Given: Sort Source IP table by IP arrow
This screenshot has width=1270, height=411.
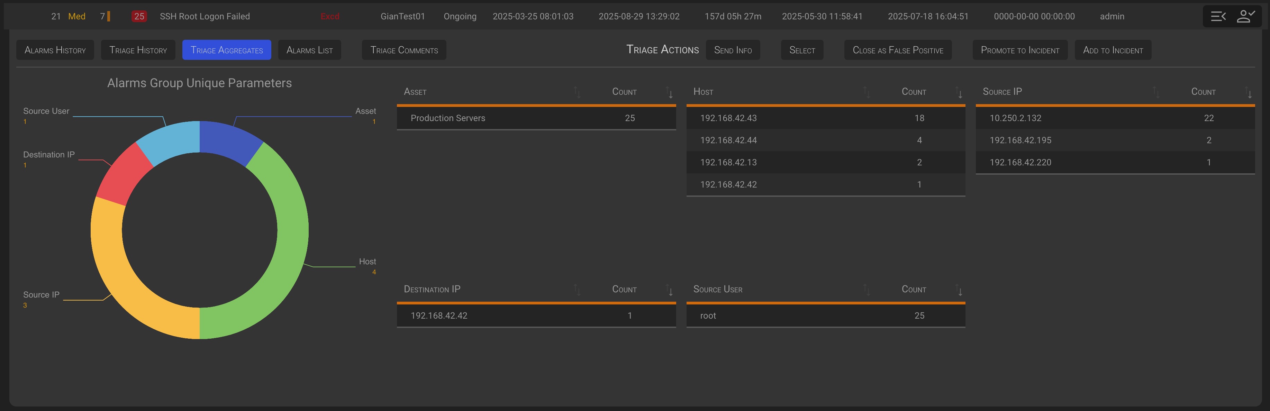Looking at the screenshot, I should [1155, 92].
